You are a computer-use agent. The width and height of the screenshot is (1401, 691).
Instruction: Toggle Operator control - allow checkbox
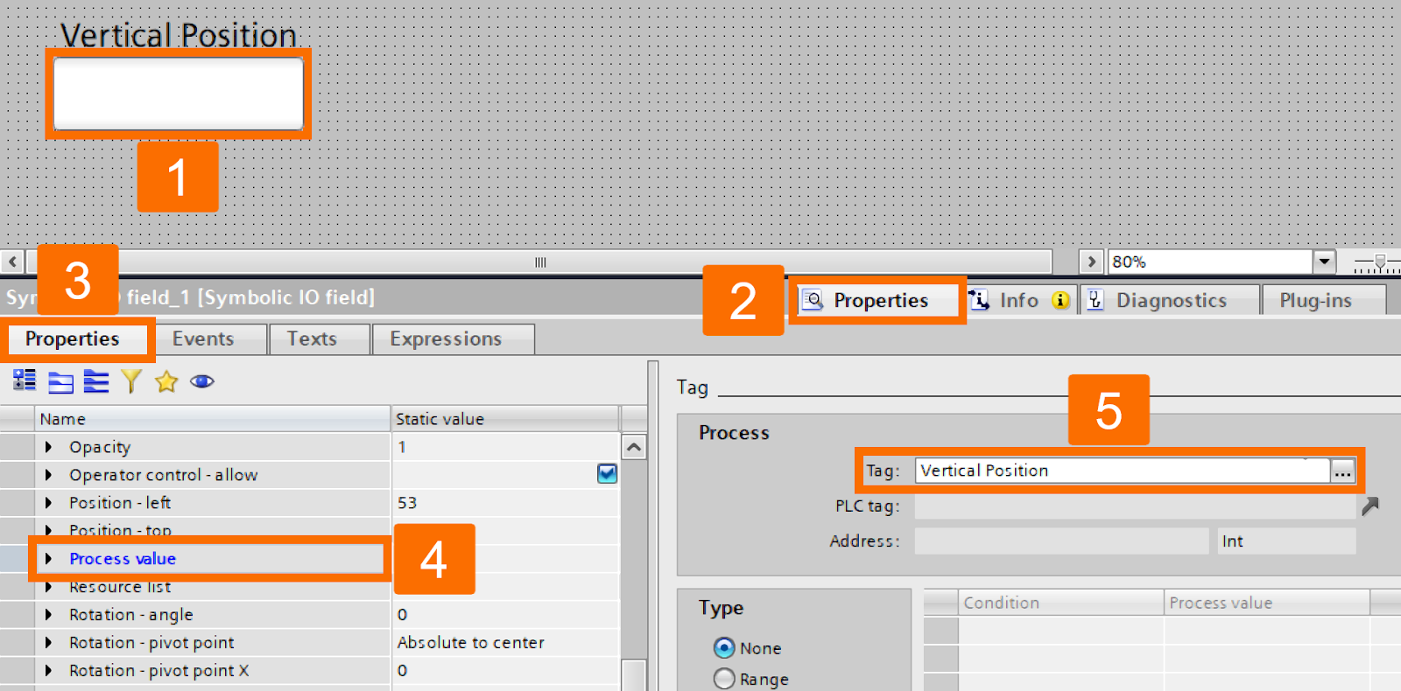[607, 474]
